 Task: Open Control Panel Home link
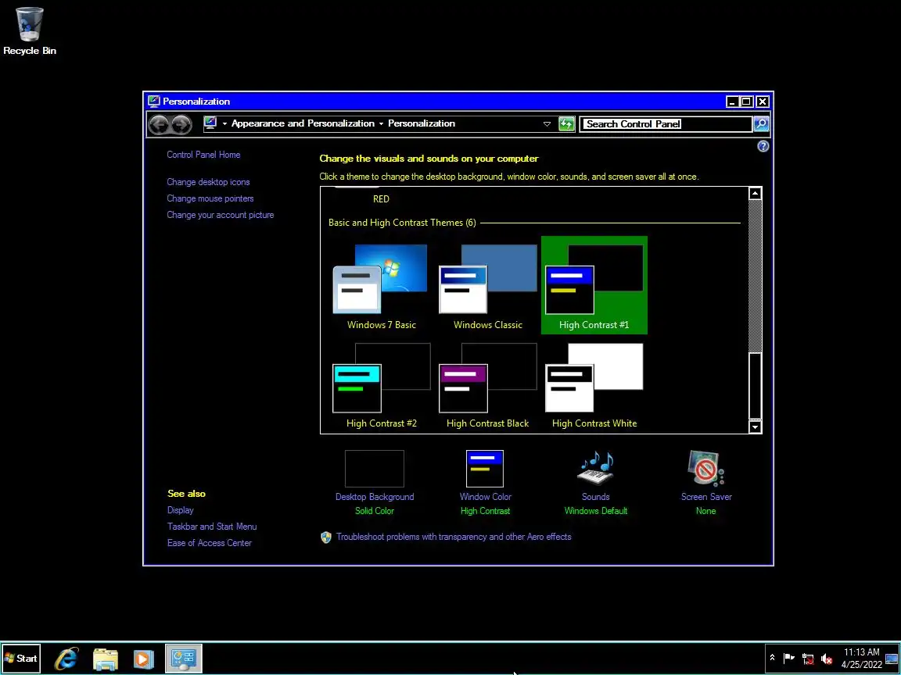pos(203,155)
